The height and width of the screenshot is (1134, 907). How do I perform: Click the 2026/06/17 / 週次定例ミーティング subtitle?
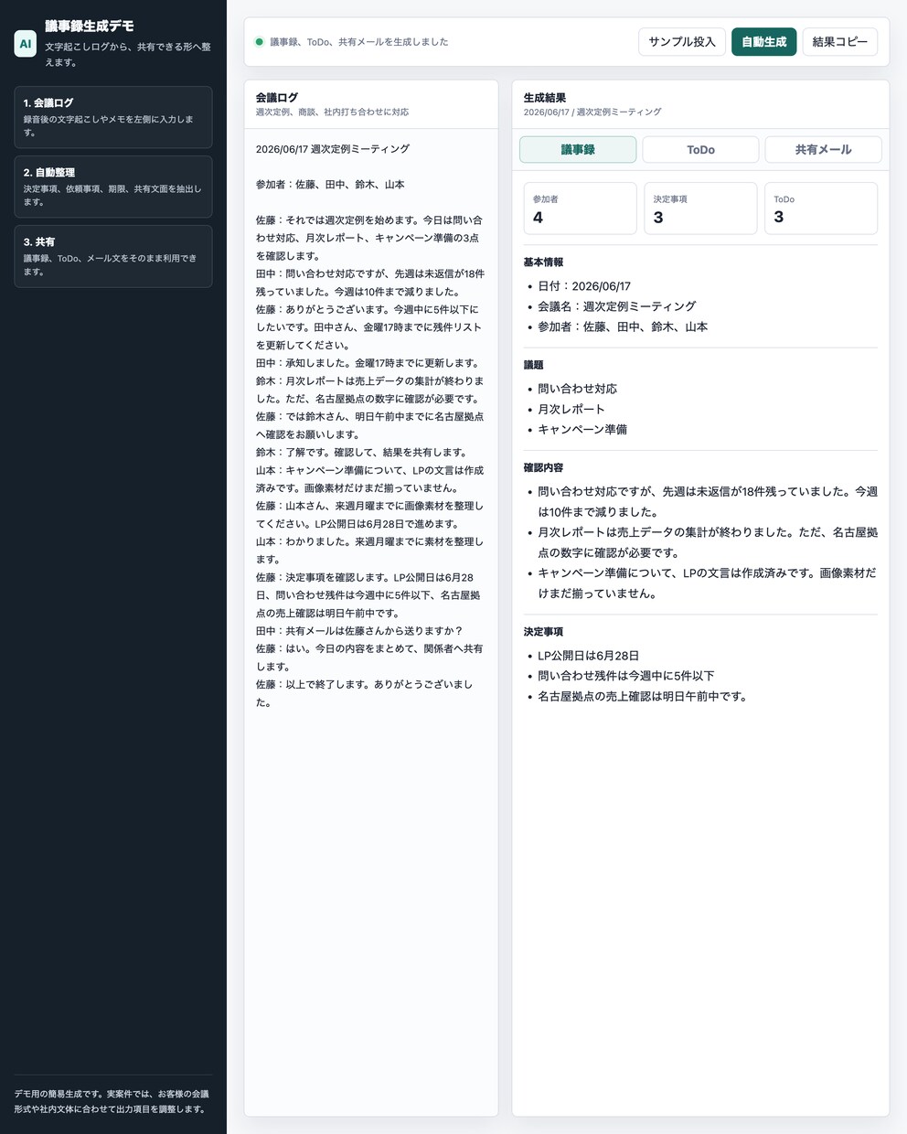(x=592, y=112)
